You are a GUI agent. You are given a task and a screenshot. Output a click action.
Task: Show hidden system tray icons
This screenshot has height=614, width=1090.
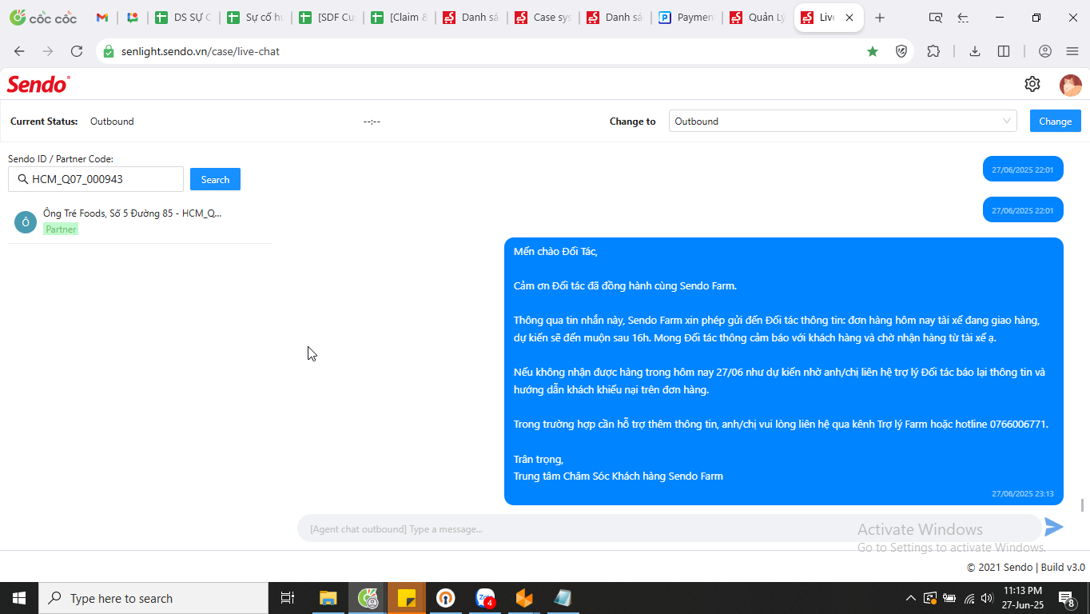click(910, 598)
